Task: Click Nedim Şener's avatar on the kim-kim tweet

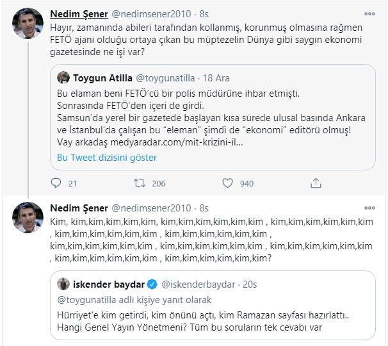Action: pyautogui.click(x=26, y=220)
